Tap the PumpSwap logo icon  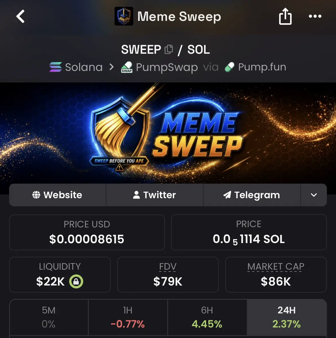pyautogui.click(x=127, y=67)
